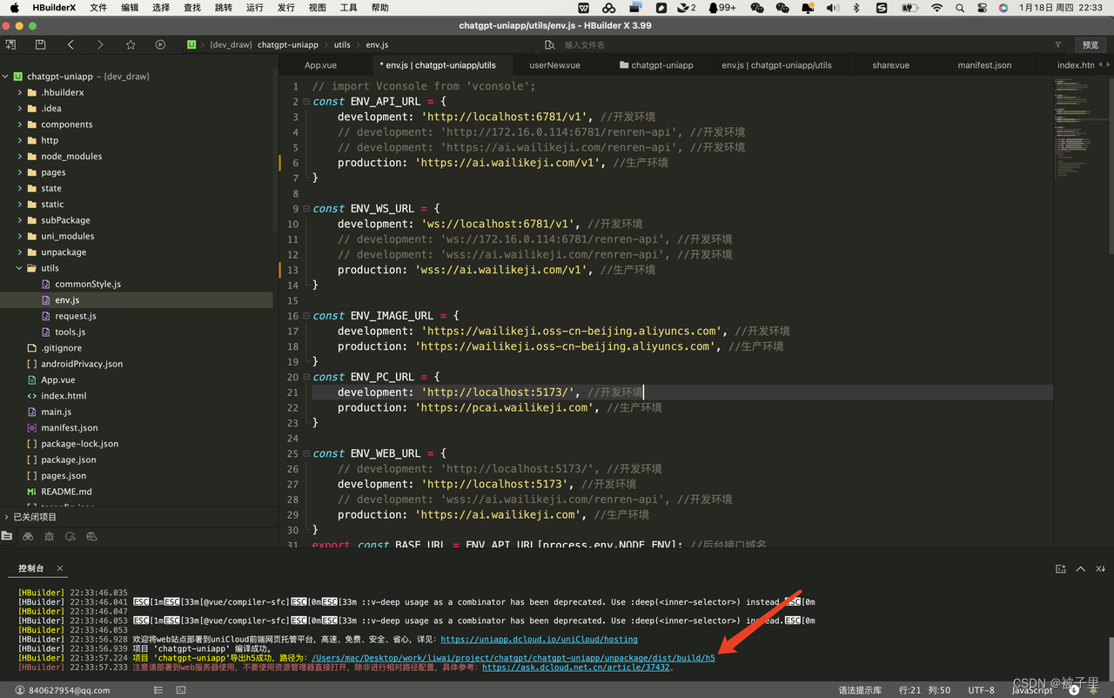
Task: Expand the pages folder
Action: tap(20, 172)
